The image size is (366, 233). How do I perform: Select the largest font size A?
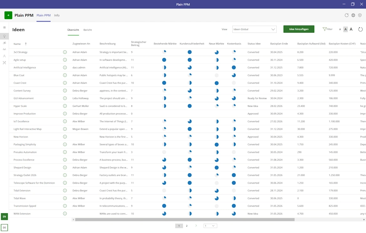[351, 29]
